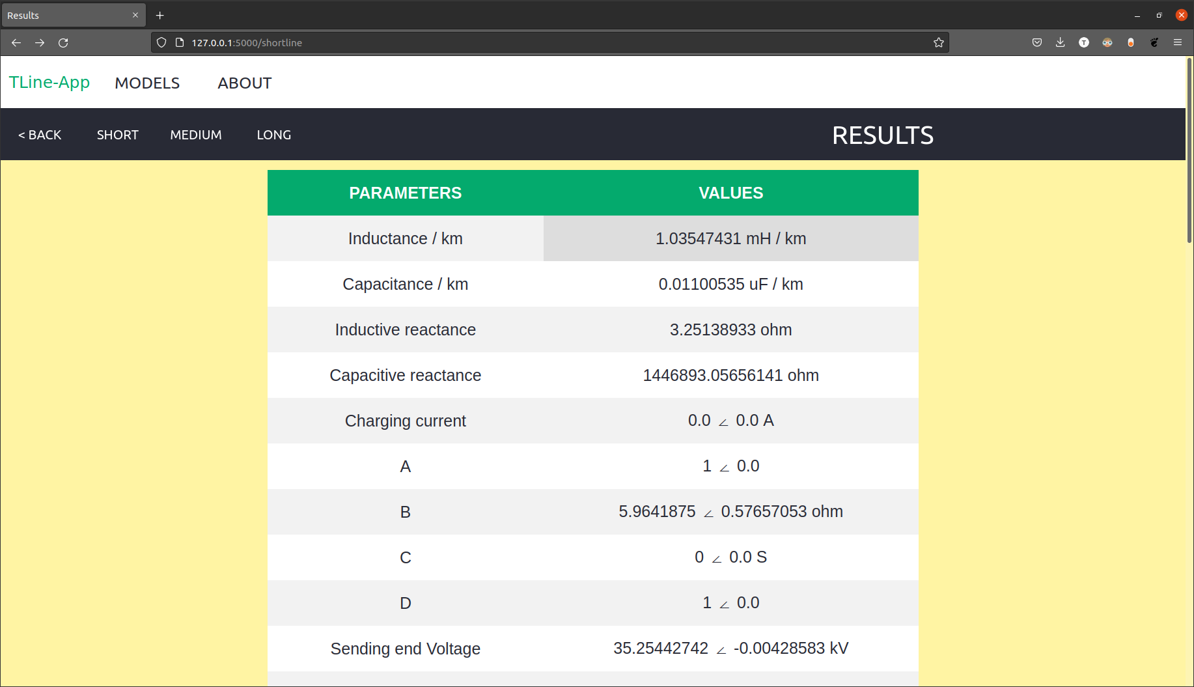Image resolution: width=1194 pixels, height=687 pixels.
Task: Click the < BACK link
Action: 40,135
